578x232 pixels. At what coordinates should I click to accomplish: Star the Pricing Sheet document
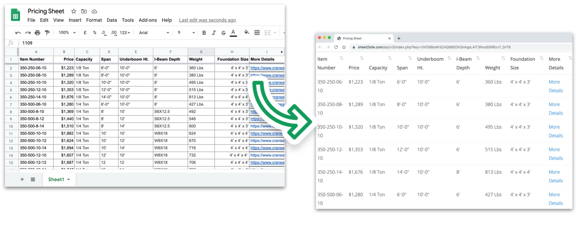pos(74,11)
